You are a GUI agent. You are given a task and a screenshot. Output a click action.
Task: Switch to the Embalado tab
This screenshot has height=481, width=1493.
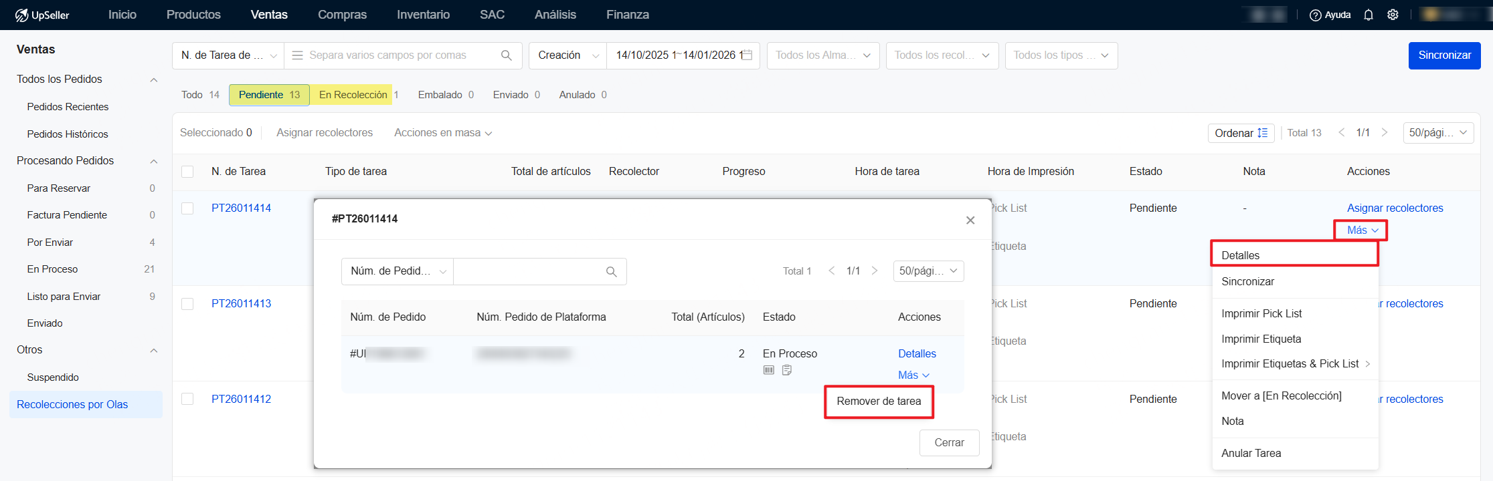(446, 95)
